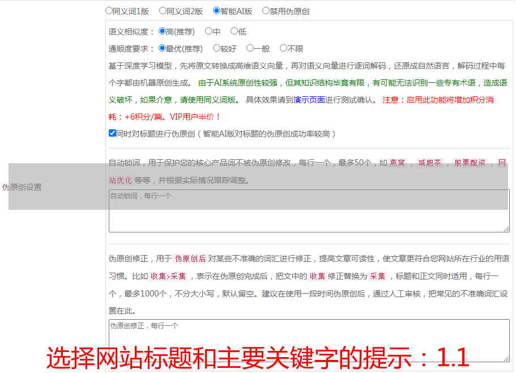Image resolution: width=516 pixels, height=373 pixels.
Task: Click the green 由于AI系统原创性较强 notice
Action: tap(308, 91)
